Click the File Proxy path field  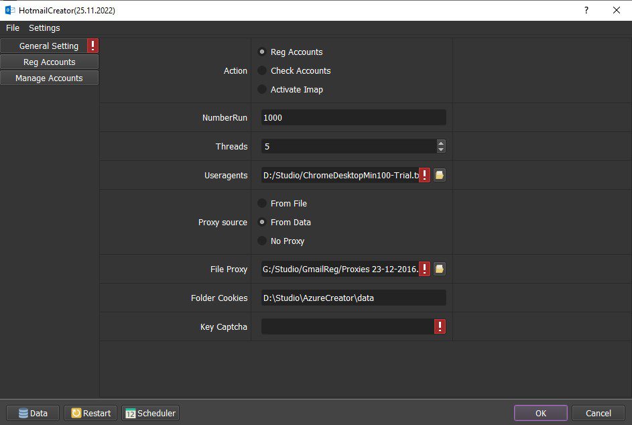pyautogui.click(x=340, y=269)
